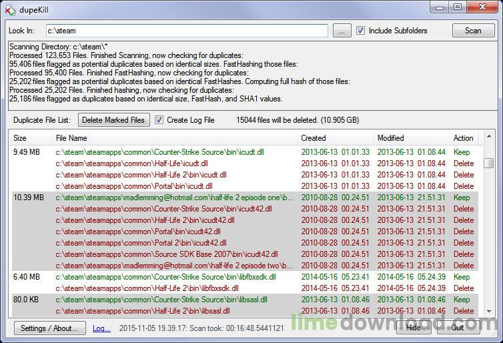Open Settings / About dialog
Image resolution: width=503 pixels, height=343 pixels.
tap(50, 328)
